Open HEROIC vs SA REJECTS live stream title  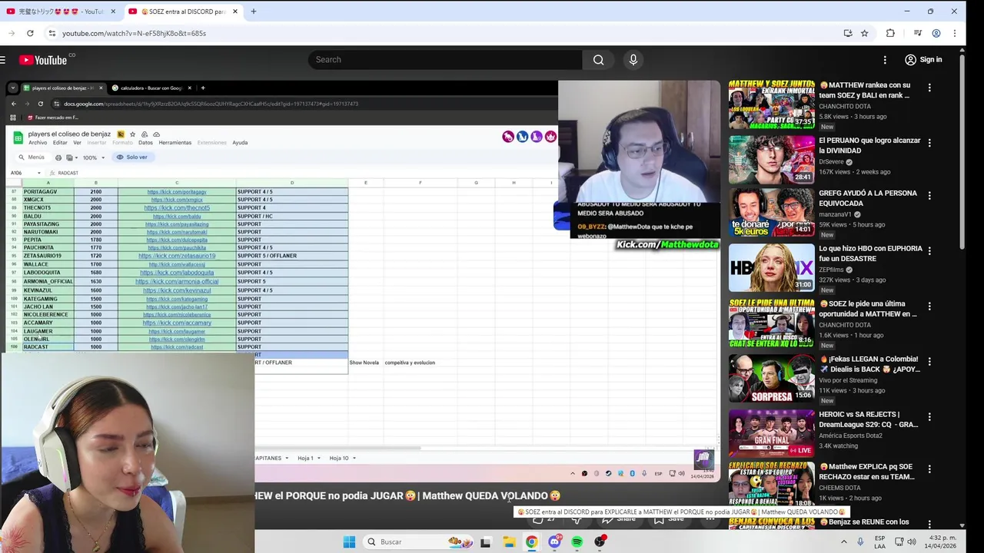click(x=869, y=419)
